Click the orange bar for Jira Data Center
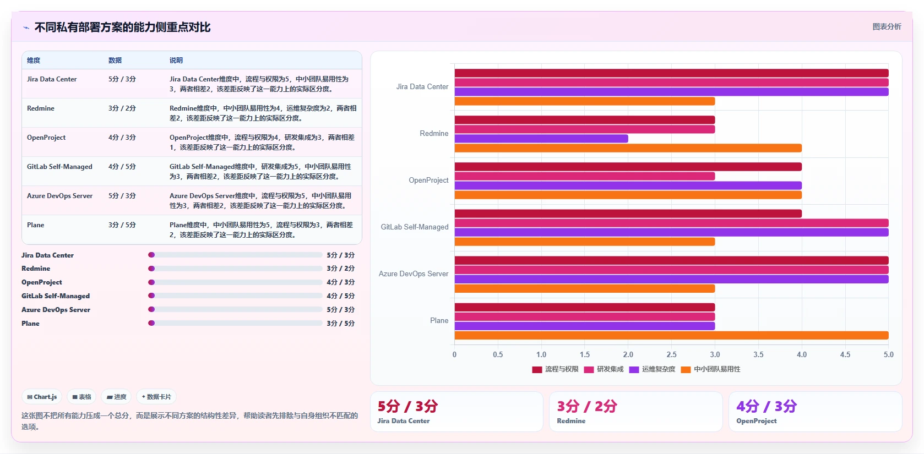This screenshot has height=454, width=924. [585, 101]
